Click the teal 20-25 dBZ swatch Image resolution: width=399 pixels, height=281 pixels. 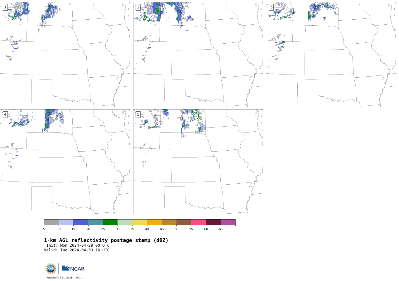(x=95, y=222)
